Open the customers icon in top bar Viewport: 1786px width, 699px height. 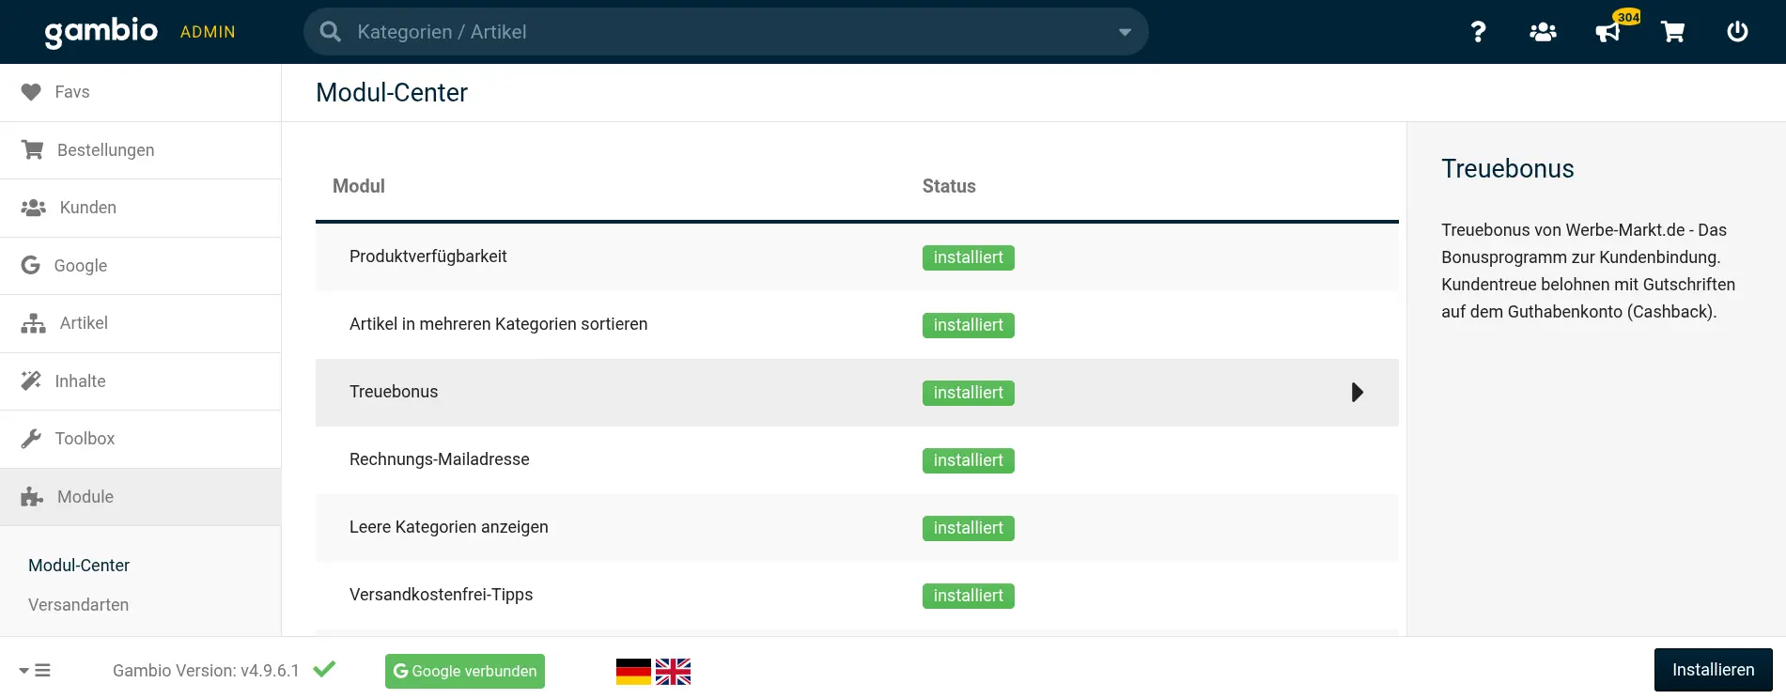pos(1543,32)
